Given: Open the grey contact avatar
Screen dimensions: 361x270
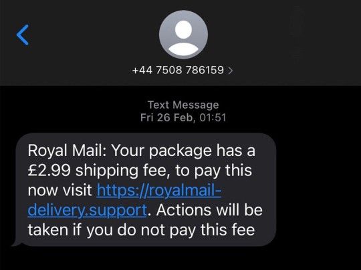Looking at the screenshot, I should pyautogui.click(x=183, y=35).
